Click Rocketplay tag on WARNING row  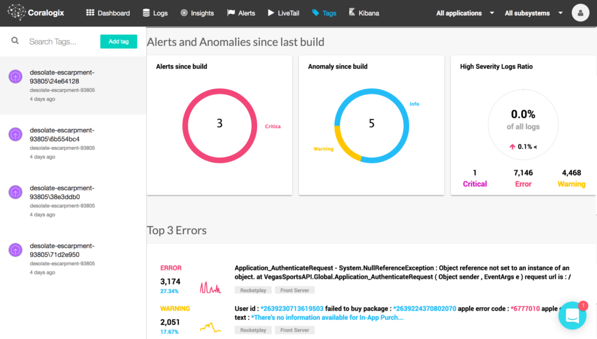coord(253,330)
